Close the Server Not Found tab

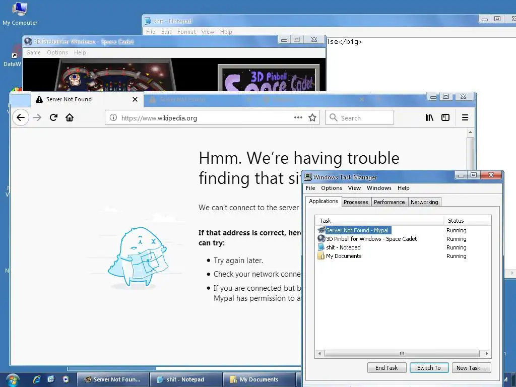click(135, 99)
